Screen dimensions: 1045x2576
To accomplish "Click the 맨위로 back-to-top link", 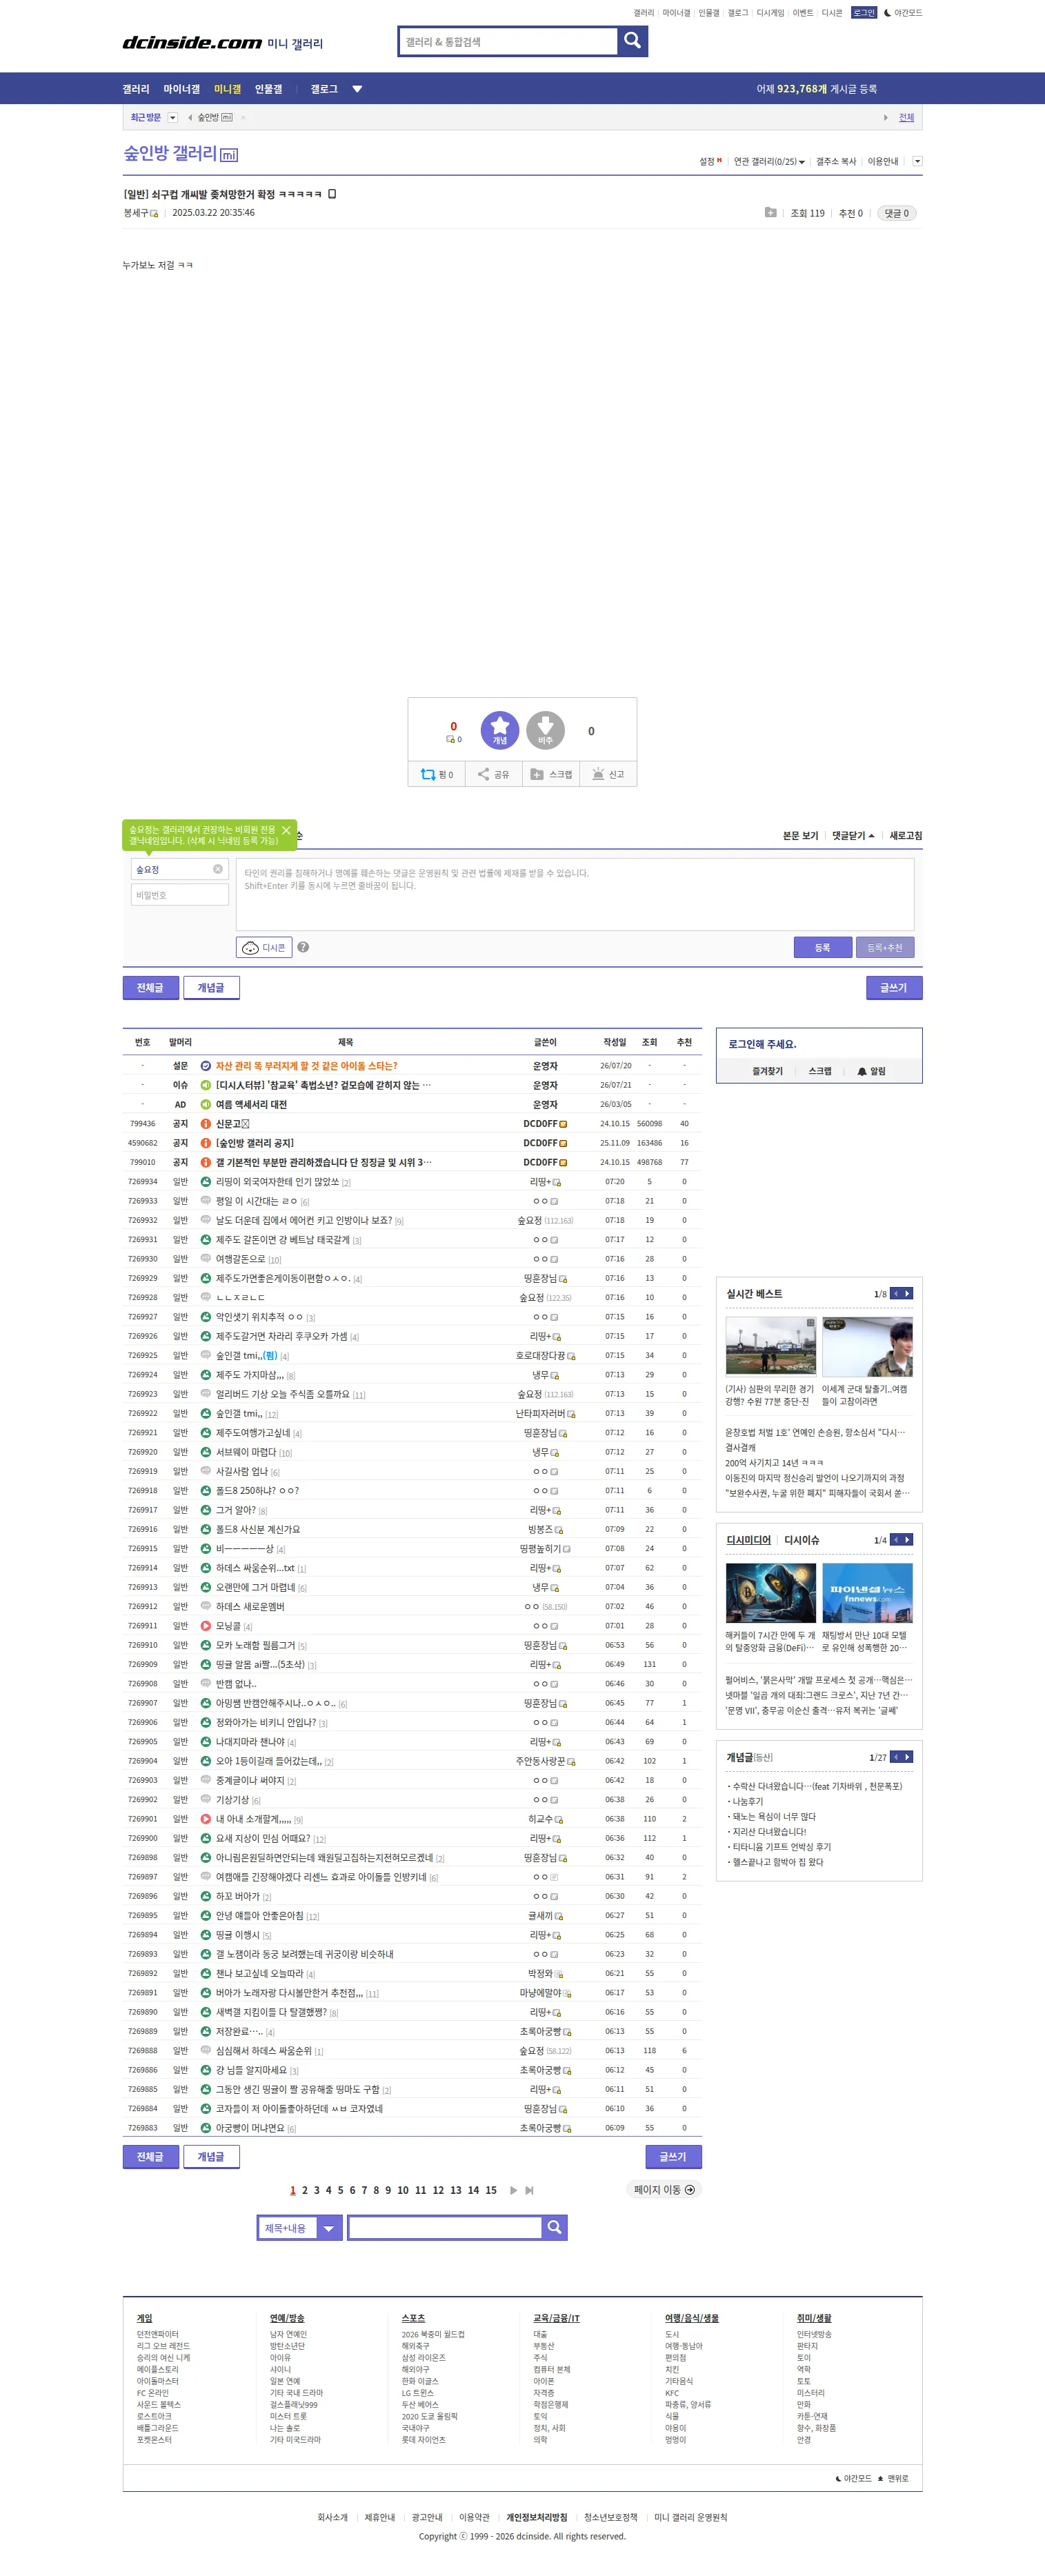I will [893, 2478].
